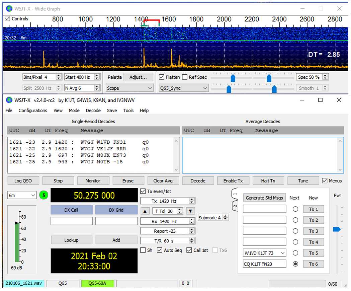Open the Mode menu
This screenshot has width=351, height=291.
tap(74, 111)
